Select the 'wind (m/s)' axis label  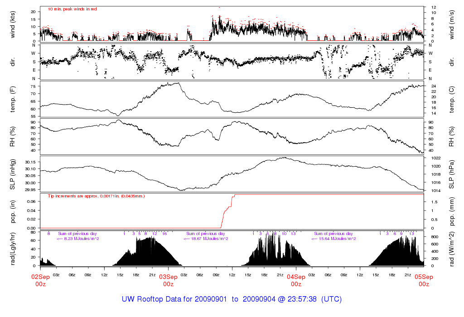tap(452, 24)
